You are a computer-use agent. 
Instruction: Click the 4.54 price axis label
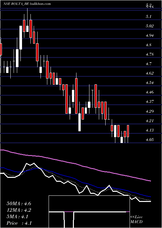(x=150, y=83)
